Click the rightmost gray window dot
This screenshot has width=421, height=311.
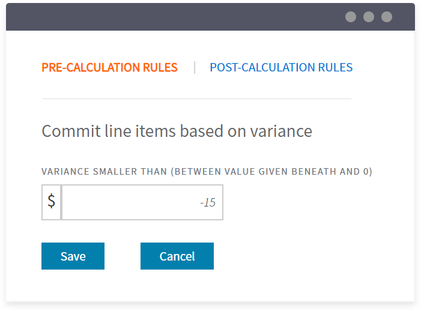[387, 17]
